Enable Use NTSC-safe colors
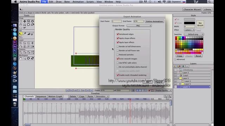 (117, 63)
